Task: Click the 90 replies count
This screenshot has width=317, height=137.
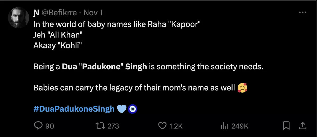Action: click(49, 126)
